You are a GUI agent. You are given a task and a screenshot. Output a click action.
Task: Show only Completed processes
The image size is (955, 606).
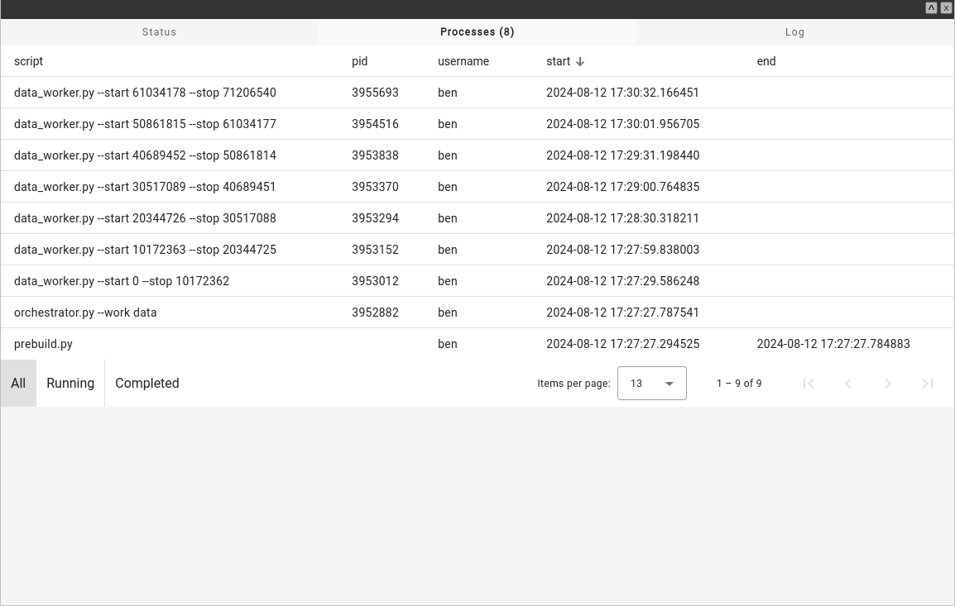[x=146, y=383]
